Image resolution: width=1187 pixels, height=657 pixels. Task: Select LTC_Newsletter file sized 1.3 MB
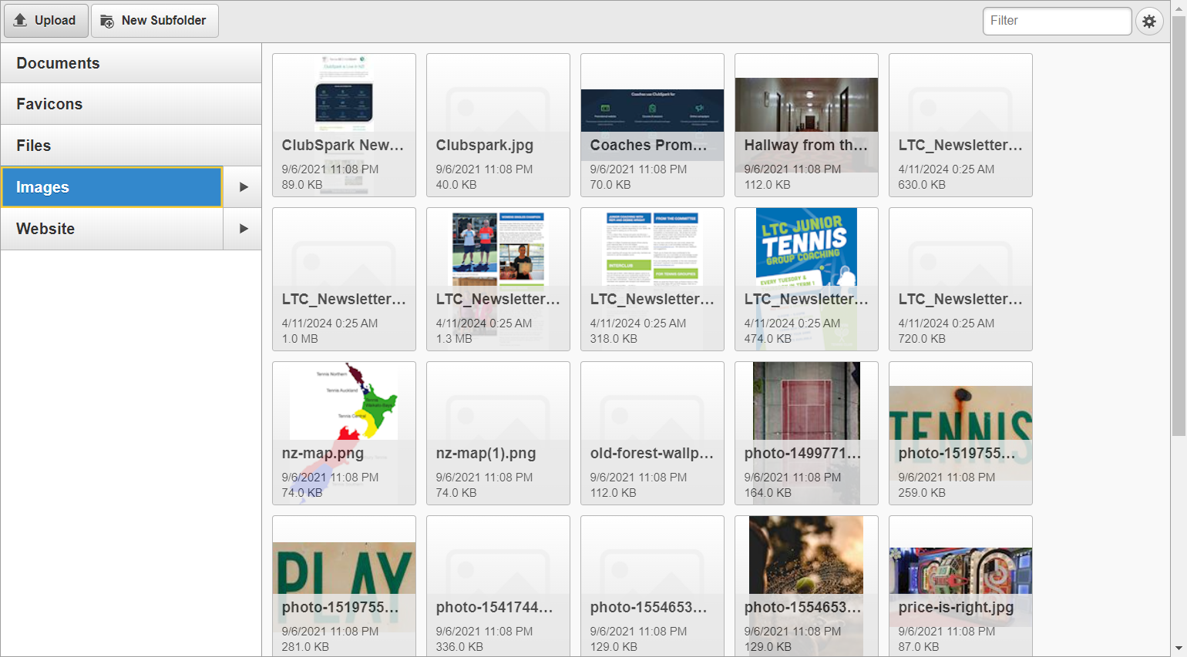point(498,279)
